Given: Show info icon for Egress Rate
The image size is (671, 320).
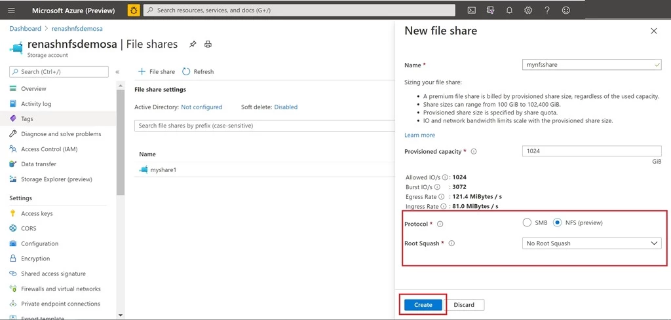Looking at the screenshot, I should click(x=440, y=196).
